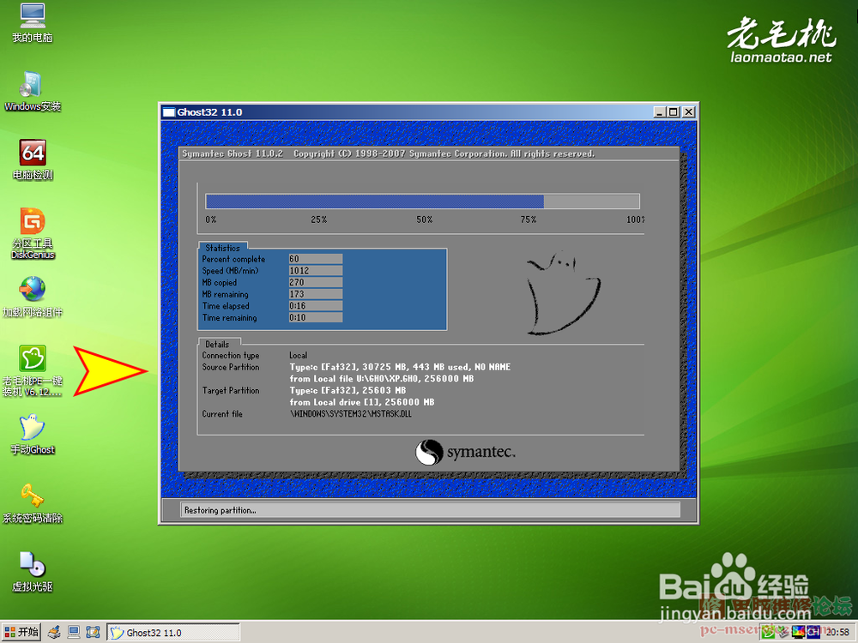Click the first quick-launch icon beside Start
Screen dimensions: 858x643
point(53,633)
